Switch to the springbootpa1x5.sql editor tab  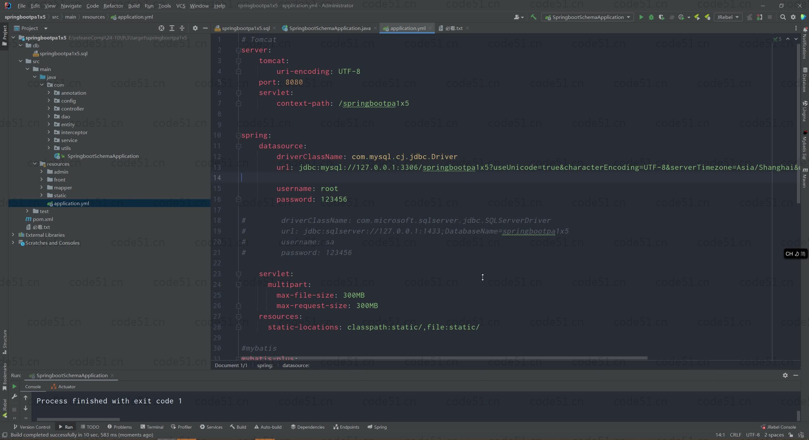(x=245, y=28)
